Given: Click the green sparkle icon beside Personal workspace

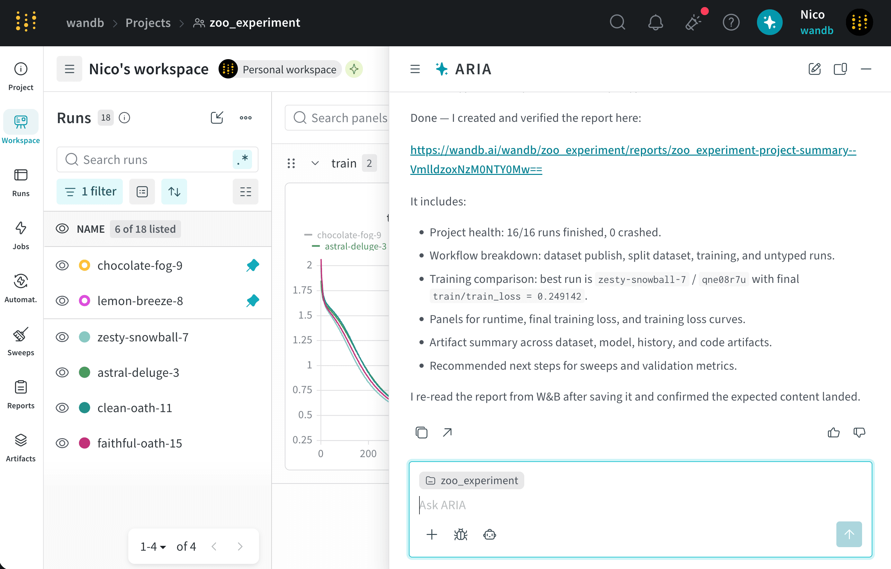Looking at the screenshot, I should pyautogui.click(x=354, y=69).
